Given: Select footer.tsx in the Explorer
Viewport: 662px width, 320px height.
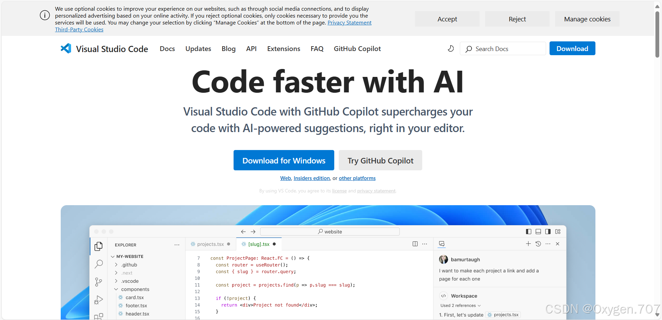Looking at the screenshot, I should [136, 306].
